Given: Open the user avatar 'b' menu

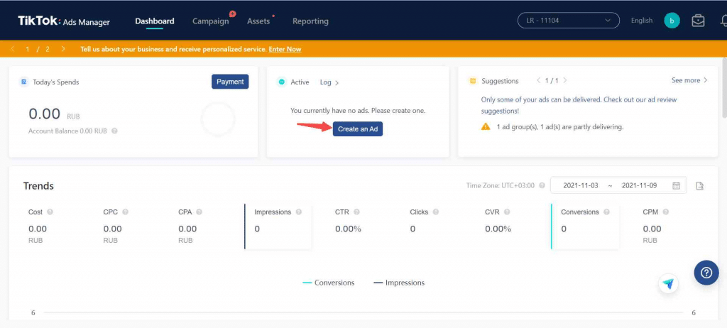Looking at the screenshot, I should (x=672, y=21).
